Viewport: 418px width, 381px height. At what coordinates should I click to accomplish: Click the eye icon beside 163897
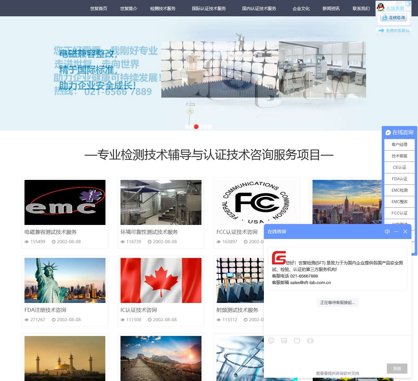pos(219,242)
